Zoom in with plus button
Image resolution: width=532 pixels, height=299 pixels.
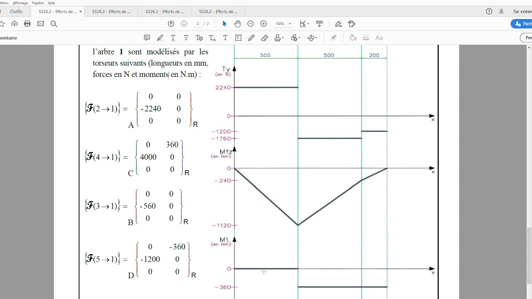pos(264,24)
